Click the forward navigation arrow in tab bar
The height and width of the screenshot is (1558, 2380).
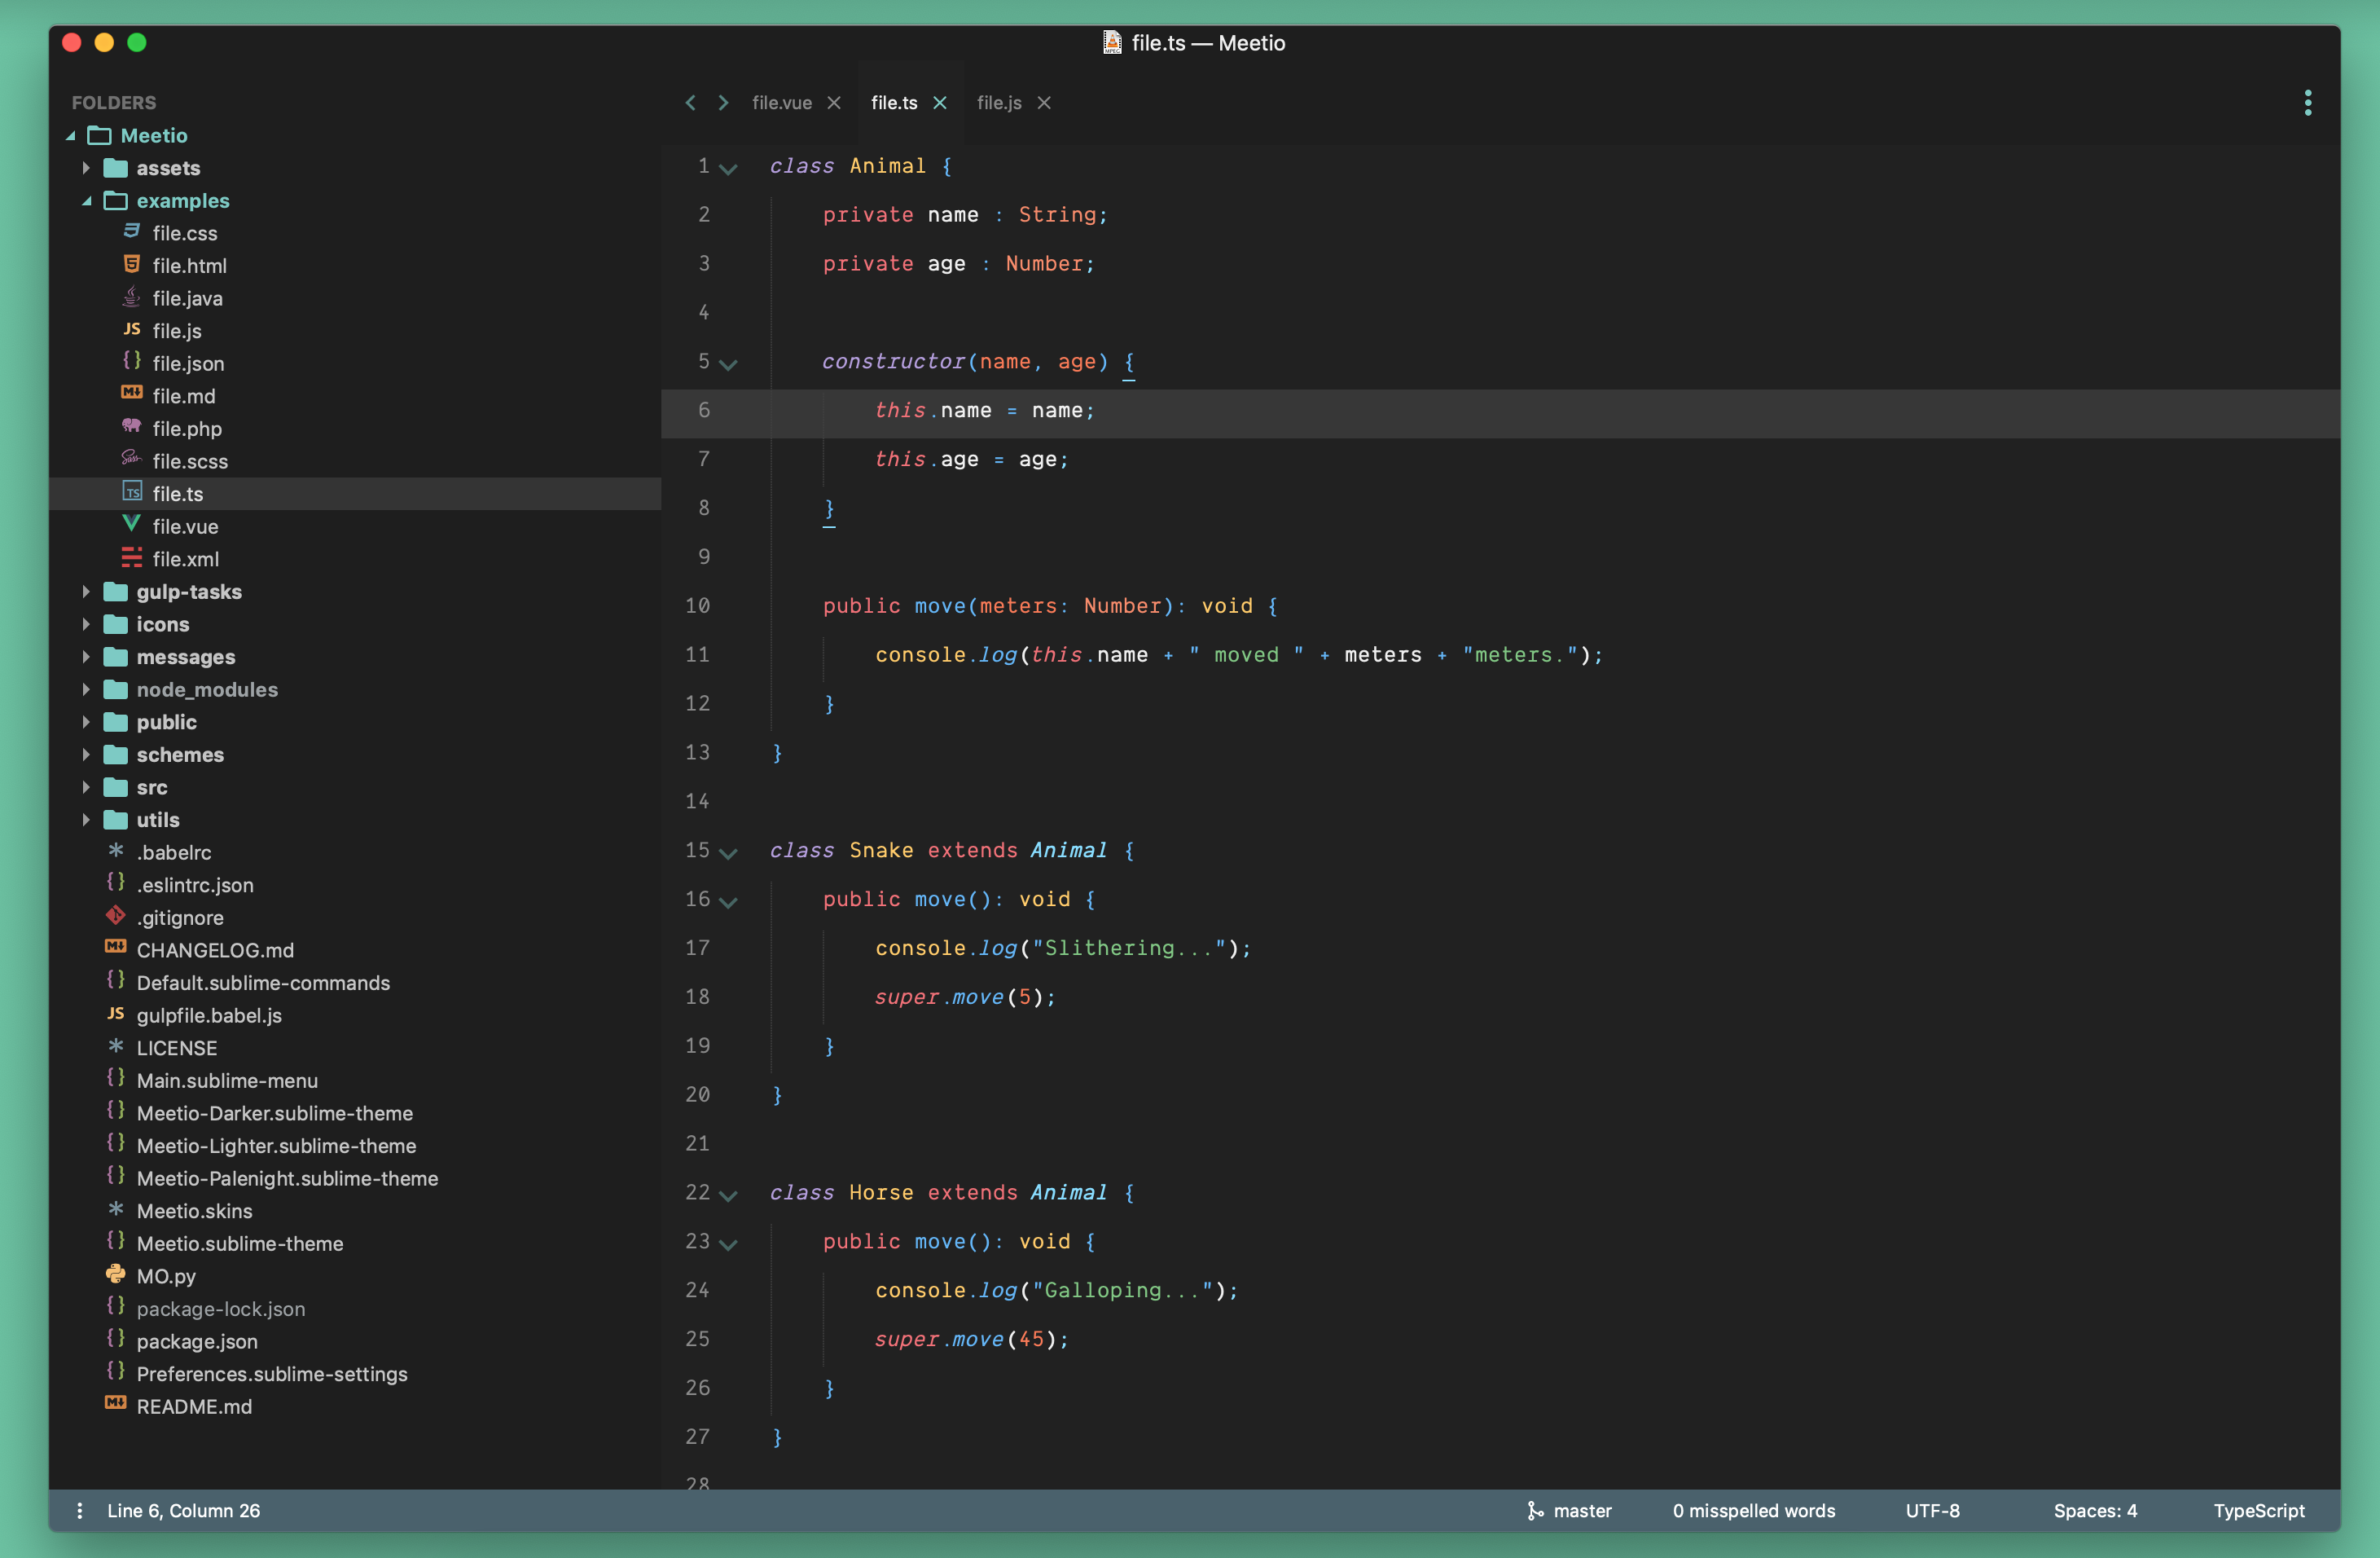point(723,102)
